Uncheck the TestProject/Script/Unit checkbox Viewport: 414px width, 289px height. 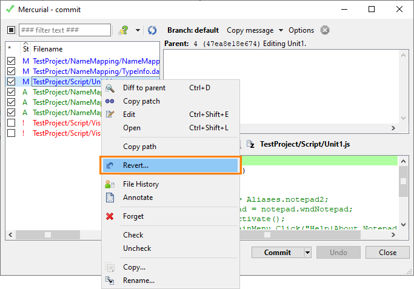(x=11, y=82)
